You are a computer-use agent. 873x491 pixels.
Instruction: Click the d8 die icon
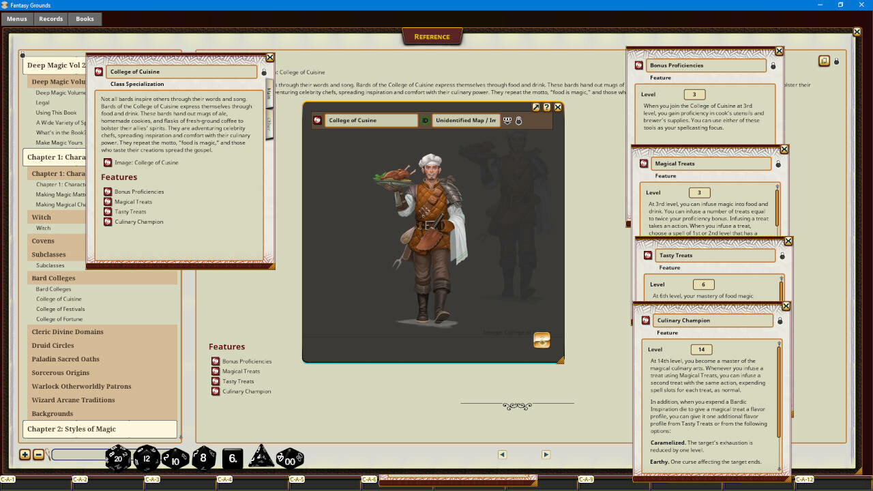[x=203, y=459]
